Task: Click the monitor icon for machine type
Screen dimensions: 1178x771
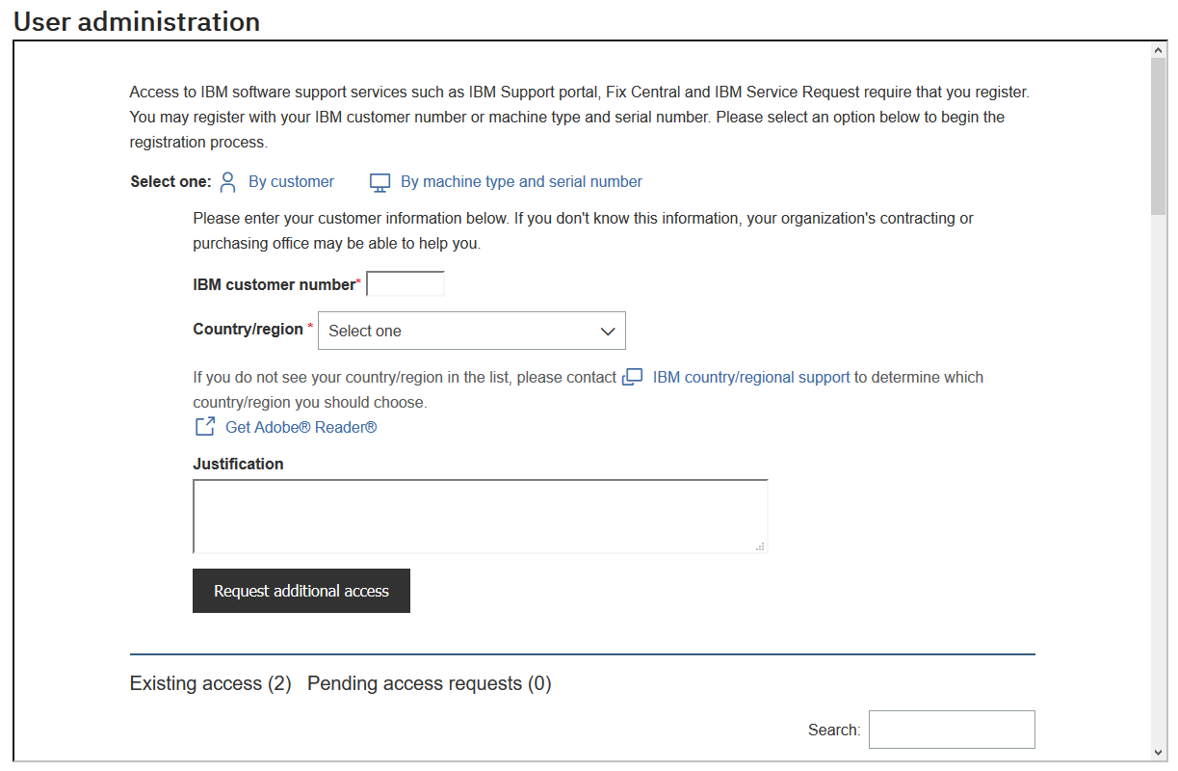Action: 380,182
